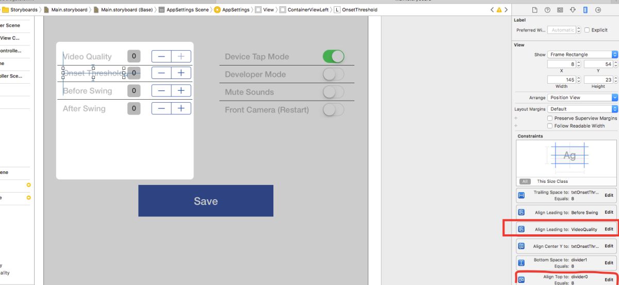Click the Width stepper

(x=578, y=80)
